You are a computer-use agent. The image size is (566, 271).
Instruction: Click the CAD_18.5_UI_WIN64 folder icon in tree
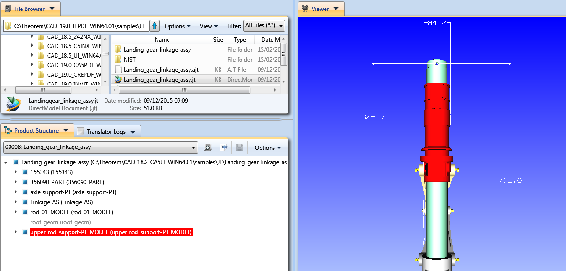[41, 55]
